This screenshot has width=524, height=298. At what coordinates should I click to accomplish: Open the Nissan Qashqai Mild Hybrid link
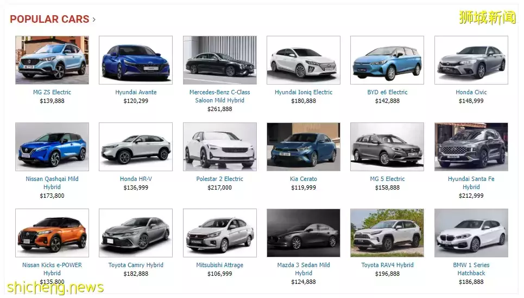pyautogui.click(x=52, y=183)
